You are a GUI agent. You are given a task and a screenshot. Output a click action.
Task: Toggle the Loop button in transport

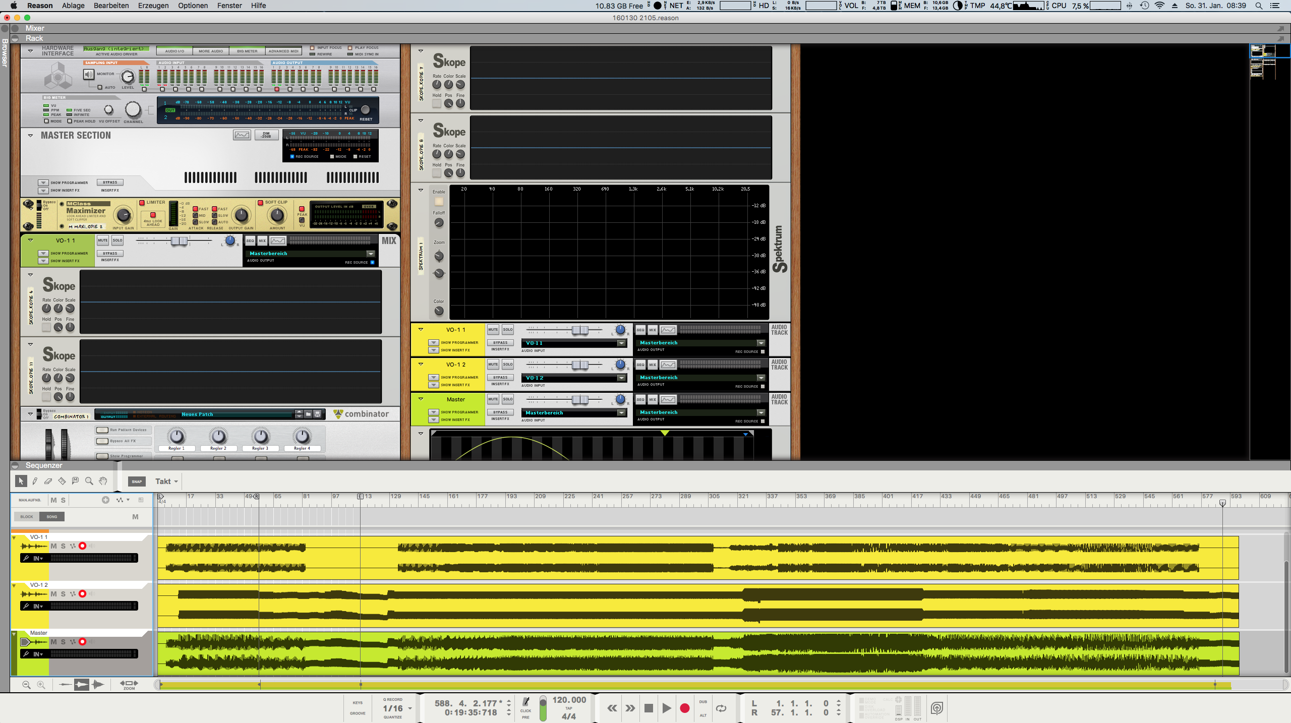pos(722,708)
